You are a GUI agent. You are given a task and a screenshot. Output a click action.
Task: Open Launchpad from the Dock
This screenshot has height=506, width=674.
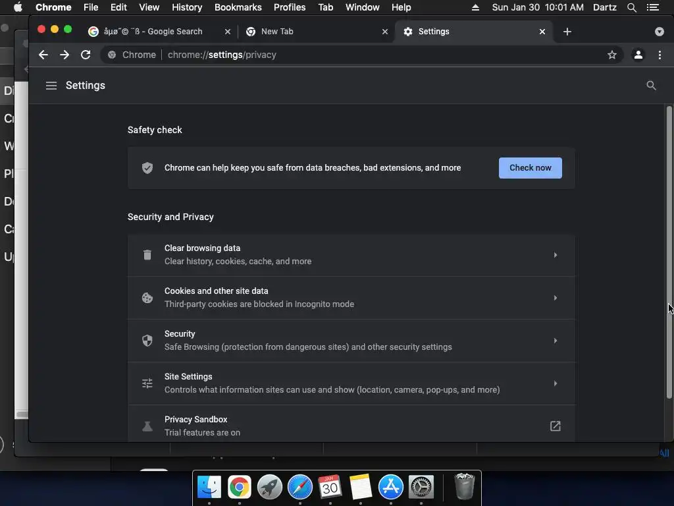pyautogui.click(x=269, y=487)
